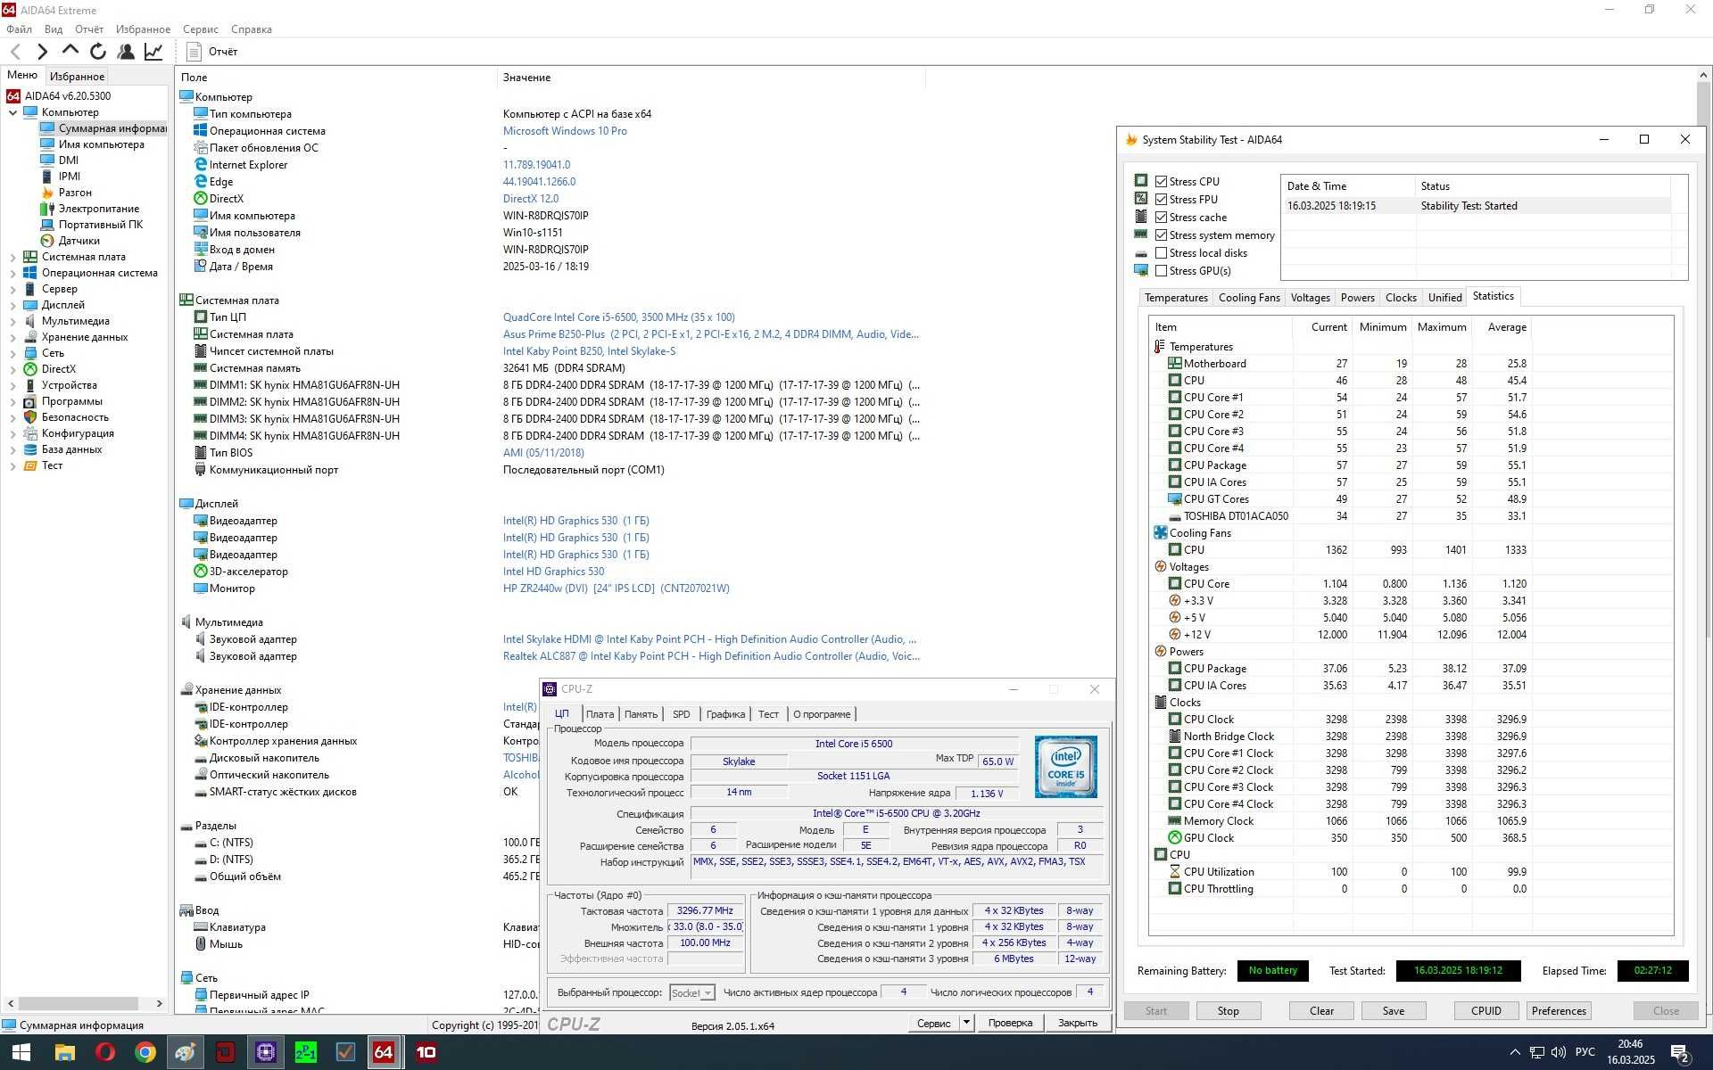
Task: Click the Закрыть button in CPU-Z
Action: click(1078, 1023)
